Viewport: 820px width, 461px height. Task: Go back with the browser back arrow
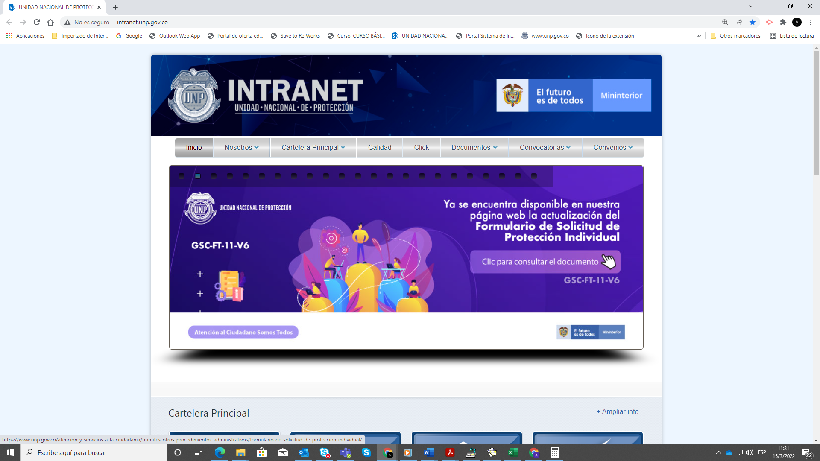pyautogui.click(x=9, y=22)
